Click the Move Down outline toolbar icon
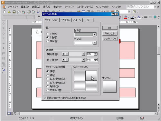The height and width of the screenshot is (121, 161). (x=4, y=38)
